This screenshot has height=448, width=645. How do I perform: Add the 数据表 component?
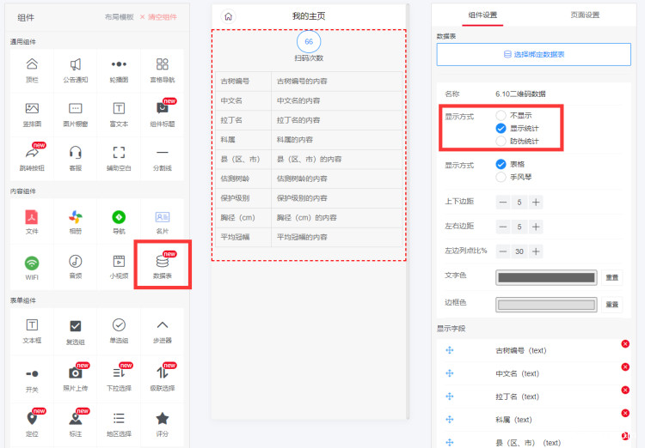point(162,265)
